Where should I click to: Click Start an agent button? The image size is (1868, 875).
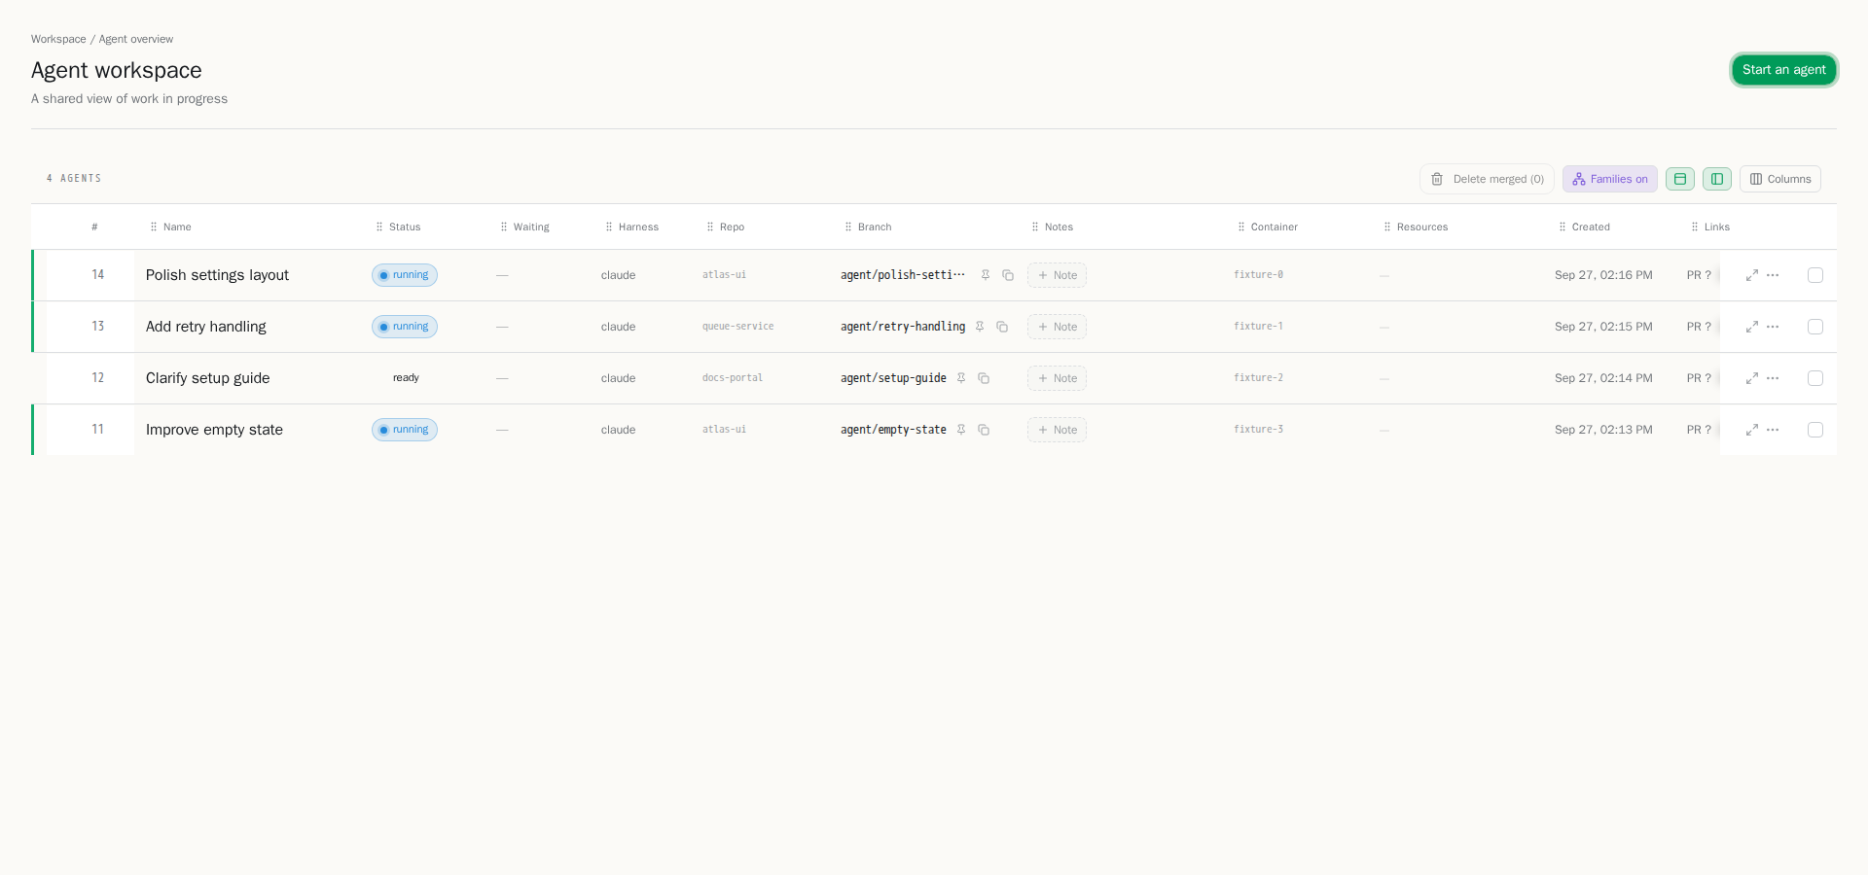pos(1784,70)
